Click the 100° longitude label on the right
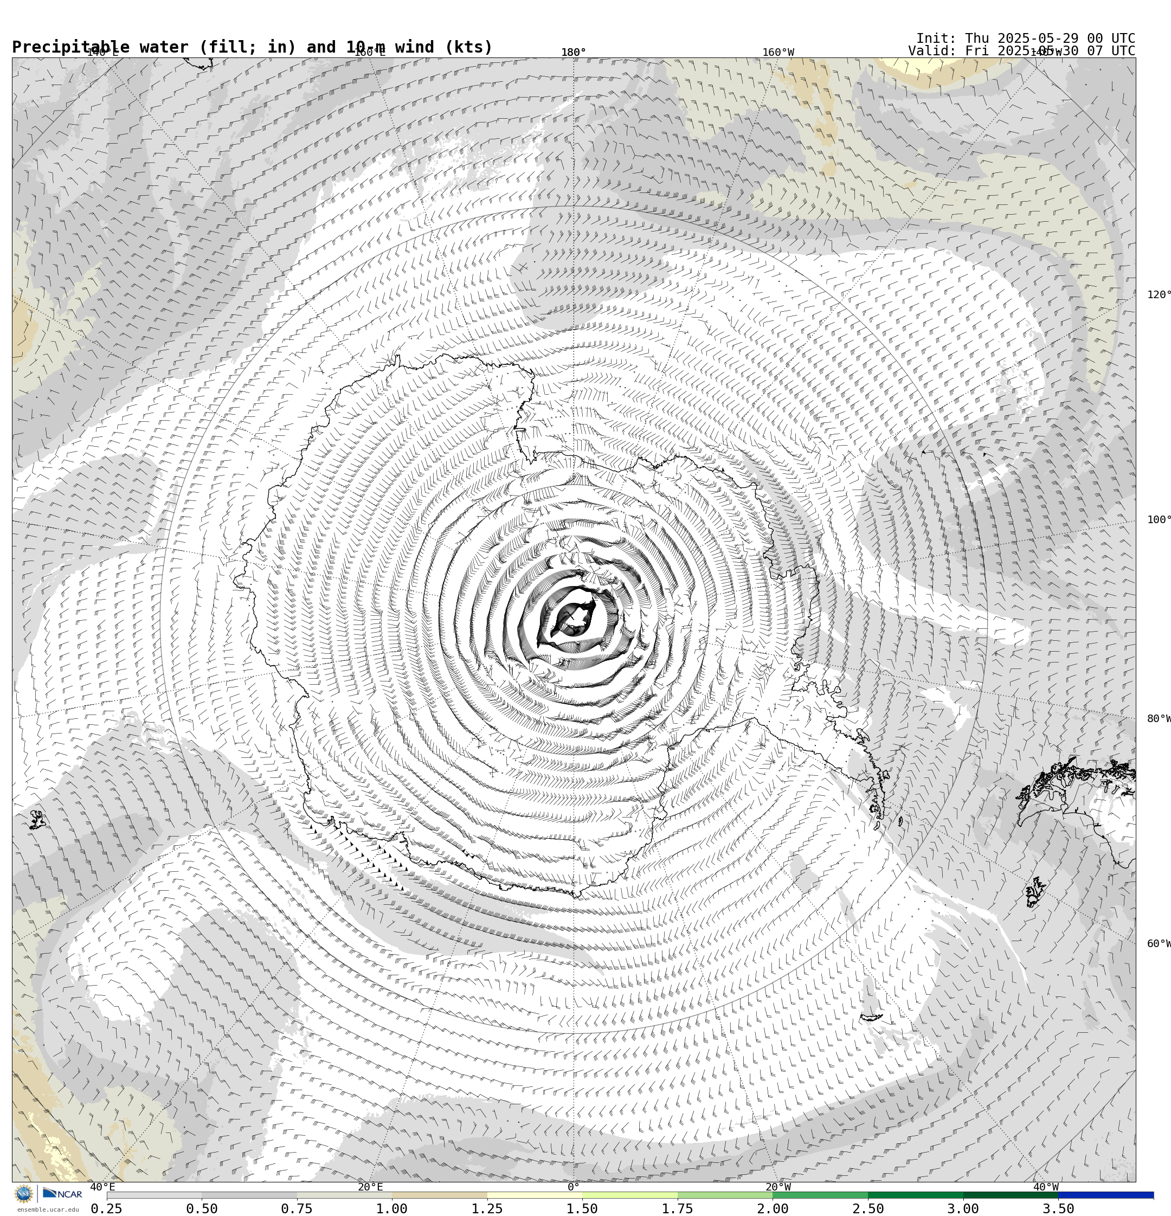 1159,520
